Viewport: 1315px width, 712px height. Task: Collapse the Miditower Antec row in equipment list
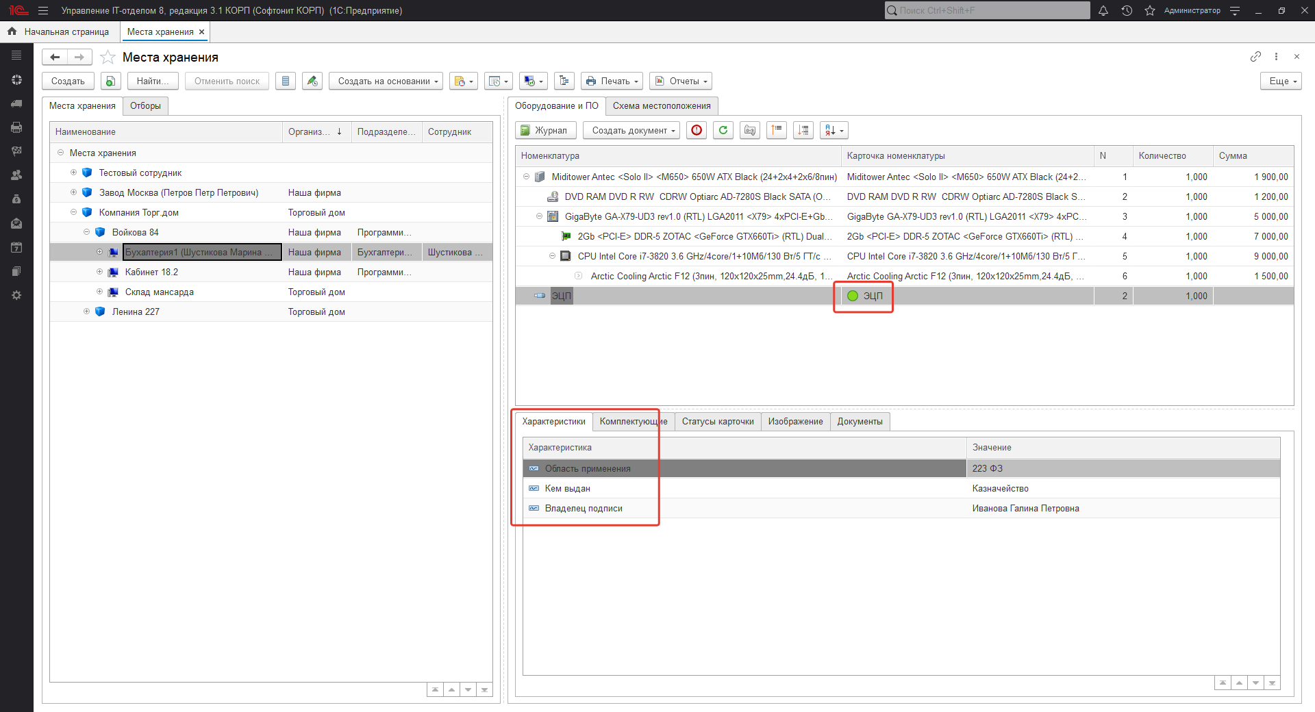coord(526,177)
